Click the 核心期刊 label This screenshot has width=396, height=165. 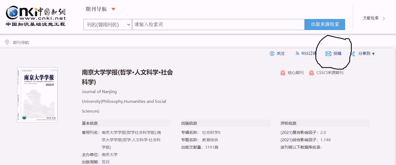296,73
